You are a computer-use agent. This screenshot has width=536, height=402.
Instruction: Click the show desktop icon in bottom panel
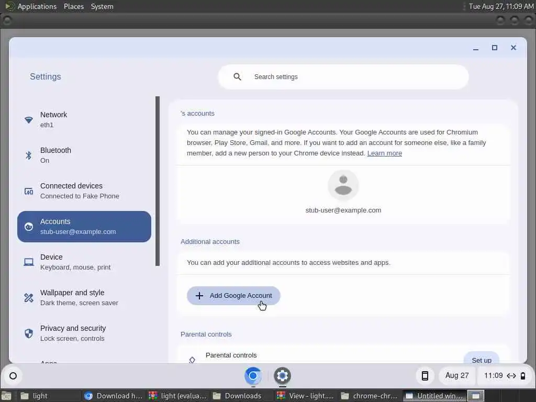point(6,396)
